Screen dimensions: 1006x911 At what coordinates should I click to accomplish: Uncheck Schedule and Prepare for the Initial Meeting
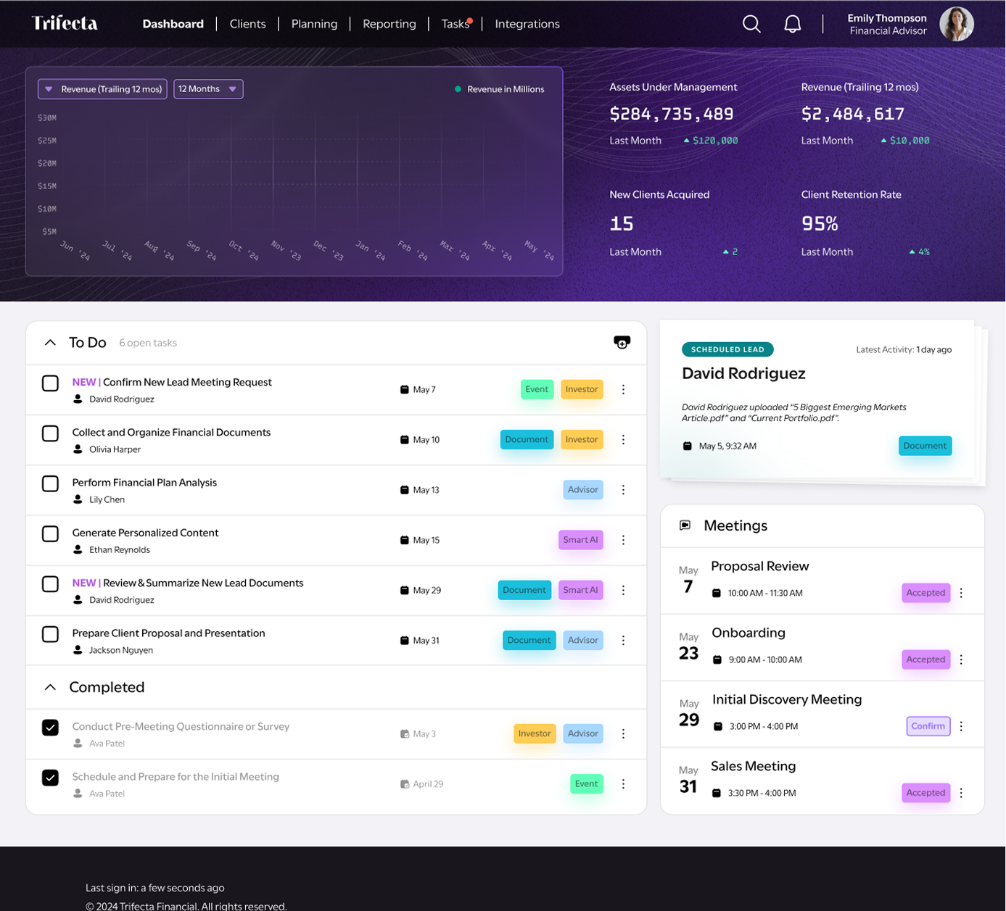[50, 778]
